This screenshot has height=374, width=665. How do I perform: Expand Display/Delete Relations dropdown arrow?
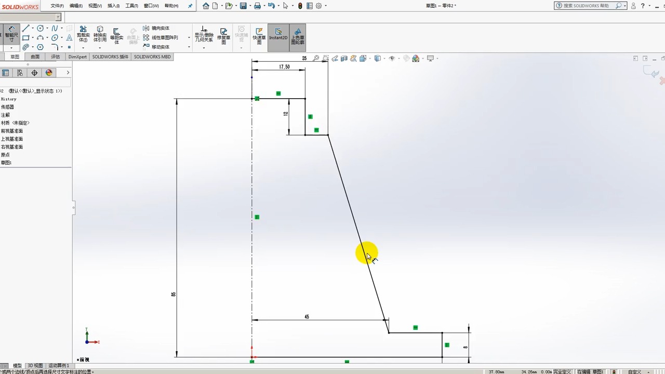pyautogui.click(x=204, y=48)
